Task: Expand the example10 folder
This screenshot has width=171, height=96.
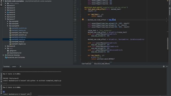Action: tap(8, 26)
